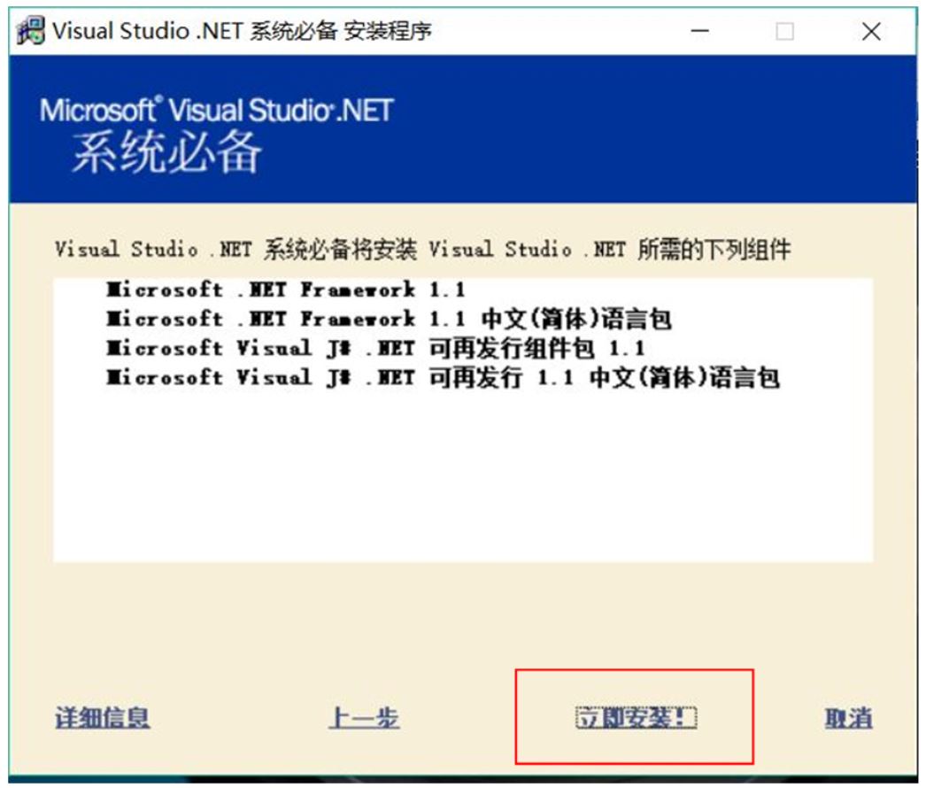Select Visual J# .NET 可再发行组件包 1.1 row
926x788 pixels.
click(375, 348)
